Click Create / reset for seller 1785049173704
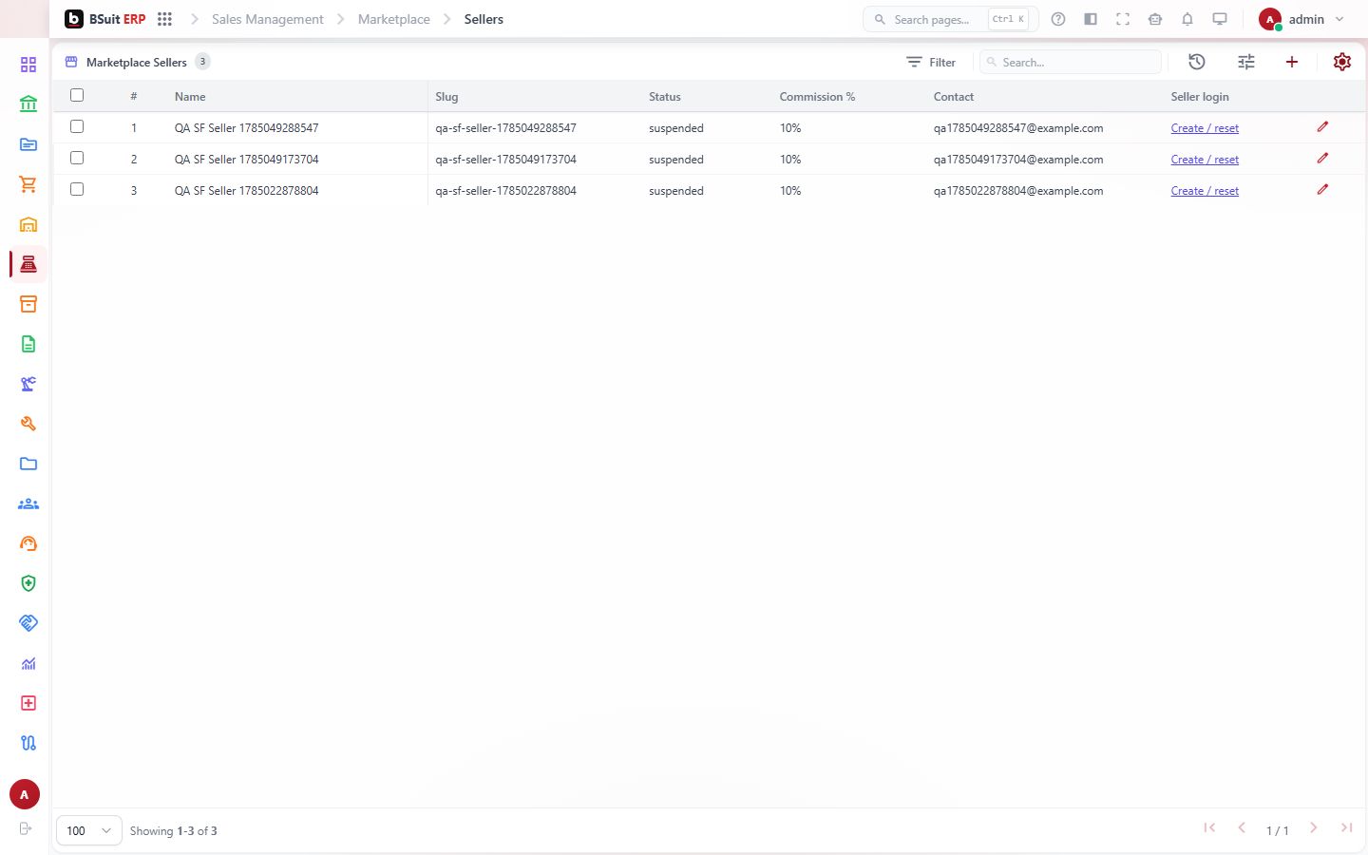The height and width of the screenshot is (855, 1368). pyautogui.click(x=1205, y=160)
